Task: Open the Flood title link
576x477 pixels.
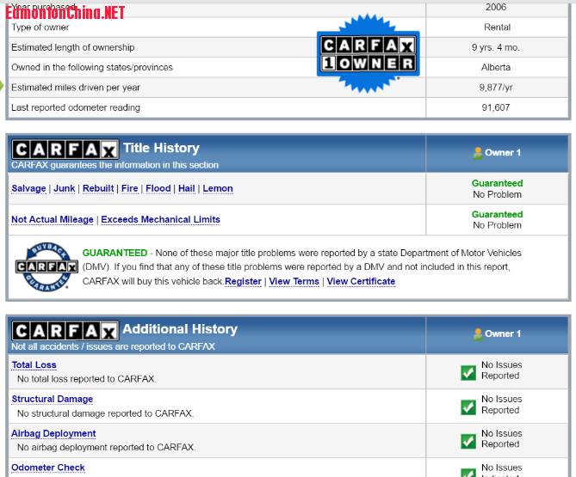Action: click(x=158, y=188)
